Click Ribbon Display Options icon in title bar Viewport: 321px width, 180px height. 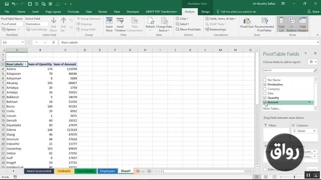pos(283,3)
